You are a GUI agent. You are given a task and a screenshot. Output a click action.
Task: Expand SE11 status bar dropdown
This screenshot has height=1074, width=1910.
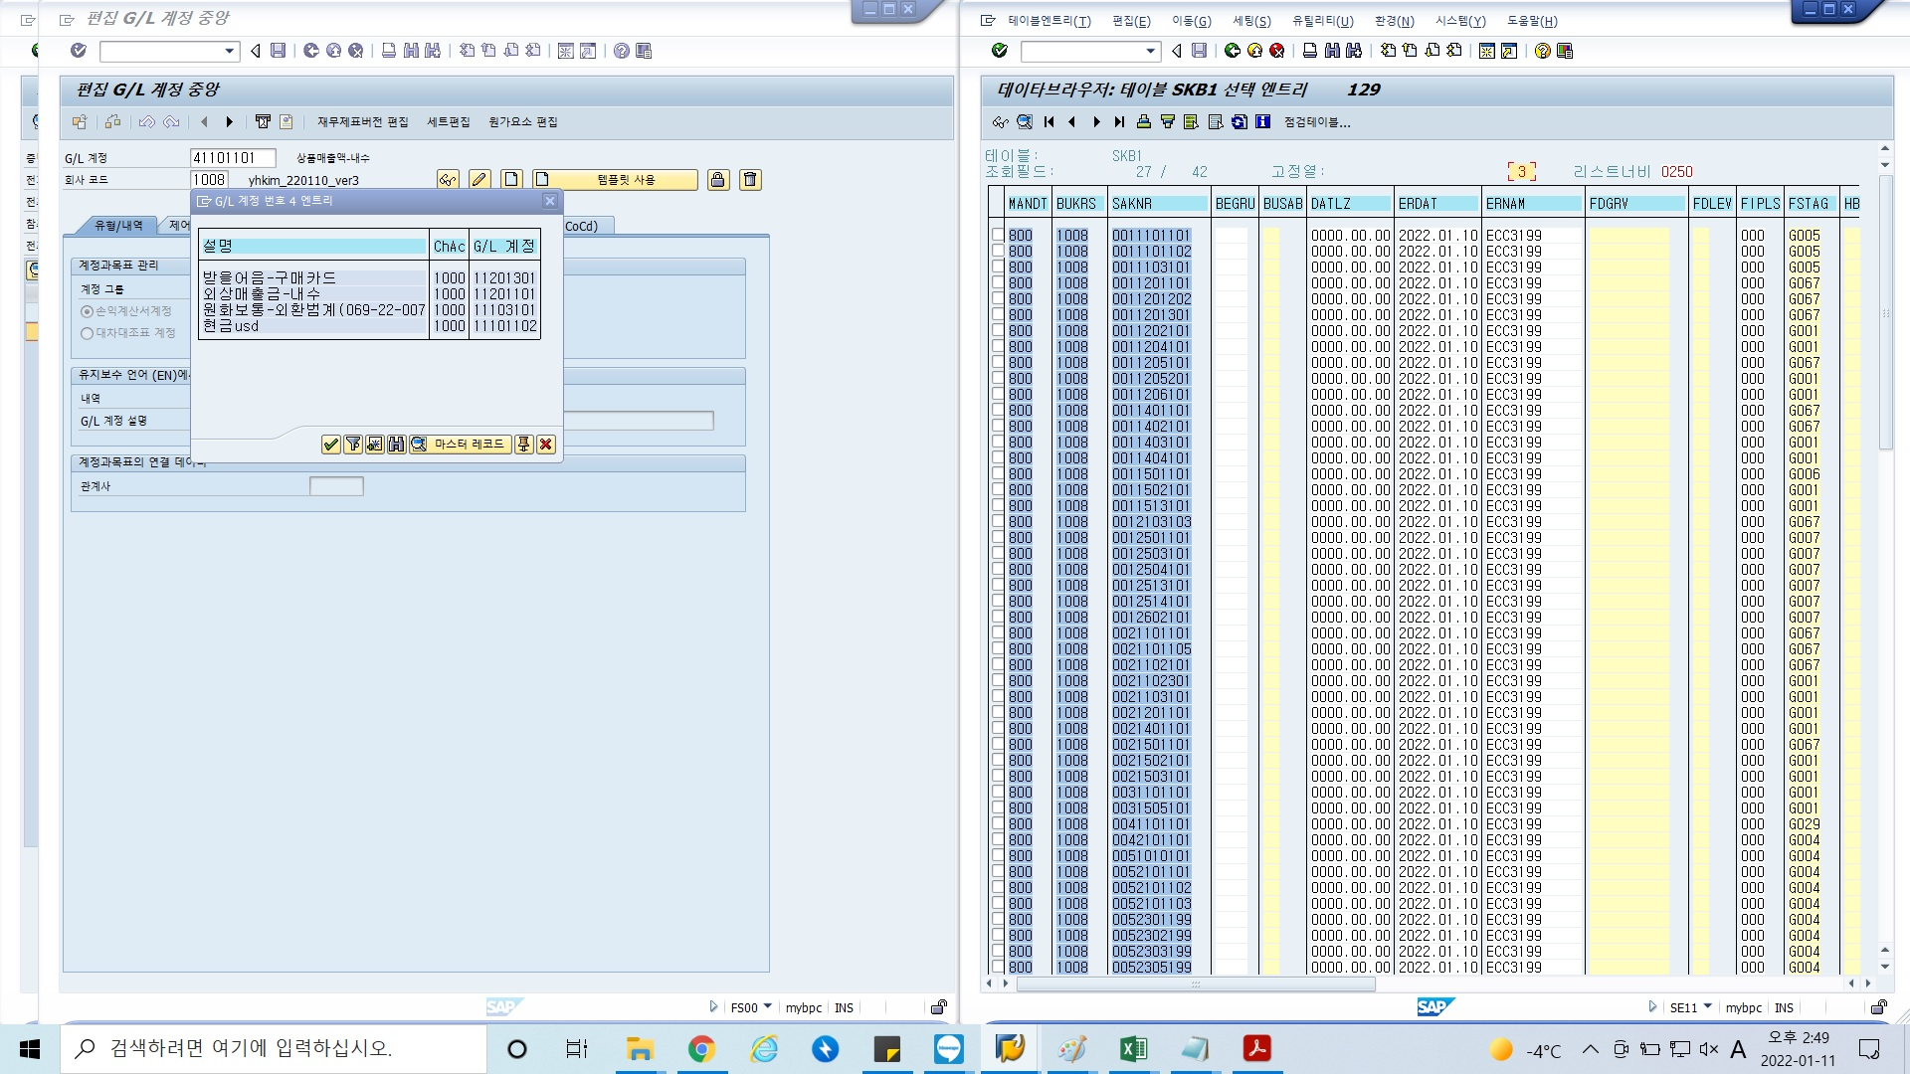1708,1007
